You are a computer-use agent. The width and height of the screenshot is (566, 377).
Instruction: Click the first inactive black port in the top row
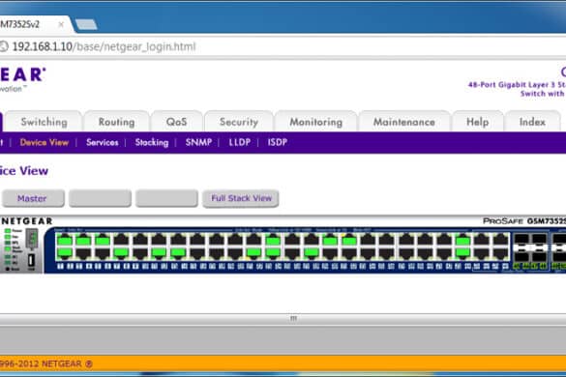(x=121, y=241)
